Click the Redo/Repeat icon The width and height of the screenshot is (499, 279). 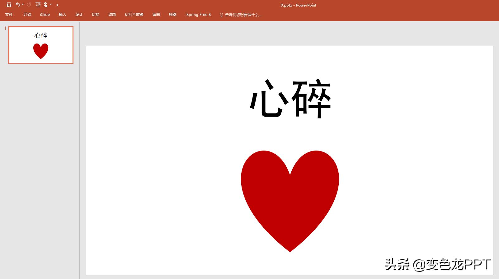coord(29,5)
